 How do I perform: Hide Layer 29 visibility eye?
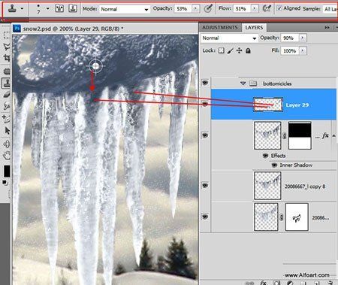[205, 104]
